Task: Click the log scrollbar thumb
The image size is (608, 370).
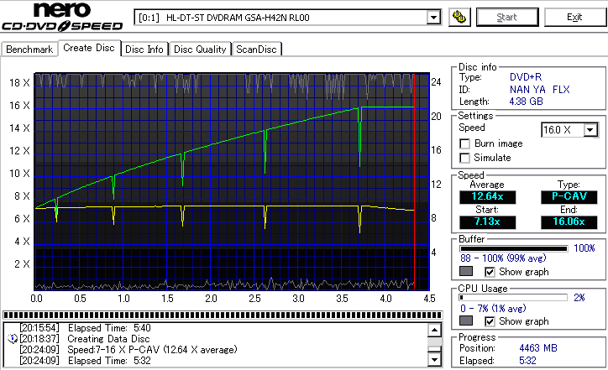Action: pos(434,349)
